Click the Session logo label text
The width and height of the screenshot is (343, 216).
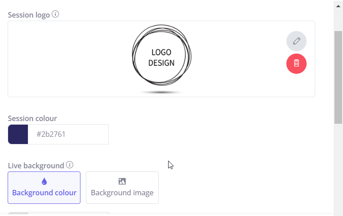click(29, 15)
